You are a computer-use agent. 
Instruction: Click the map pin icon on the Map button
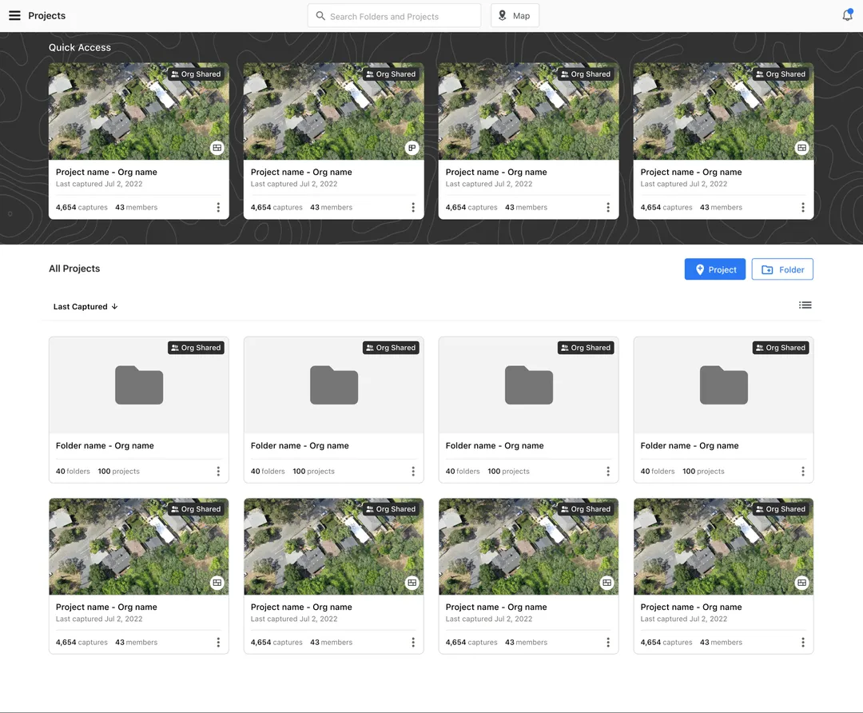pos(500,14)
